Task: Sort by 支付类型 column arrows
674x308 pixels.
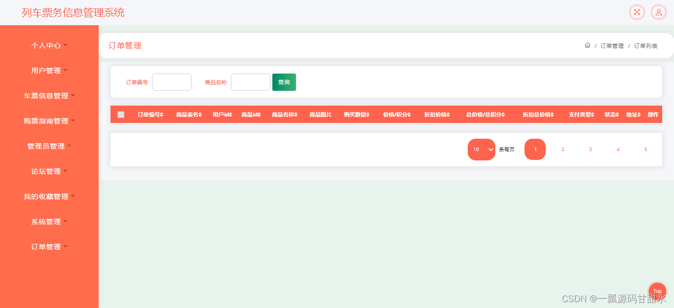Action: pos(592,115)
